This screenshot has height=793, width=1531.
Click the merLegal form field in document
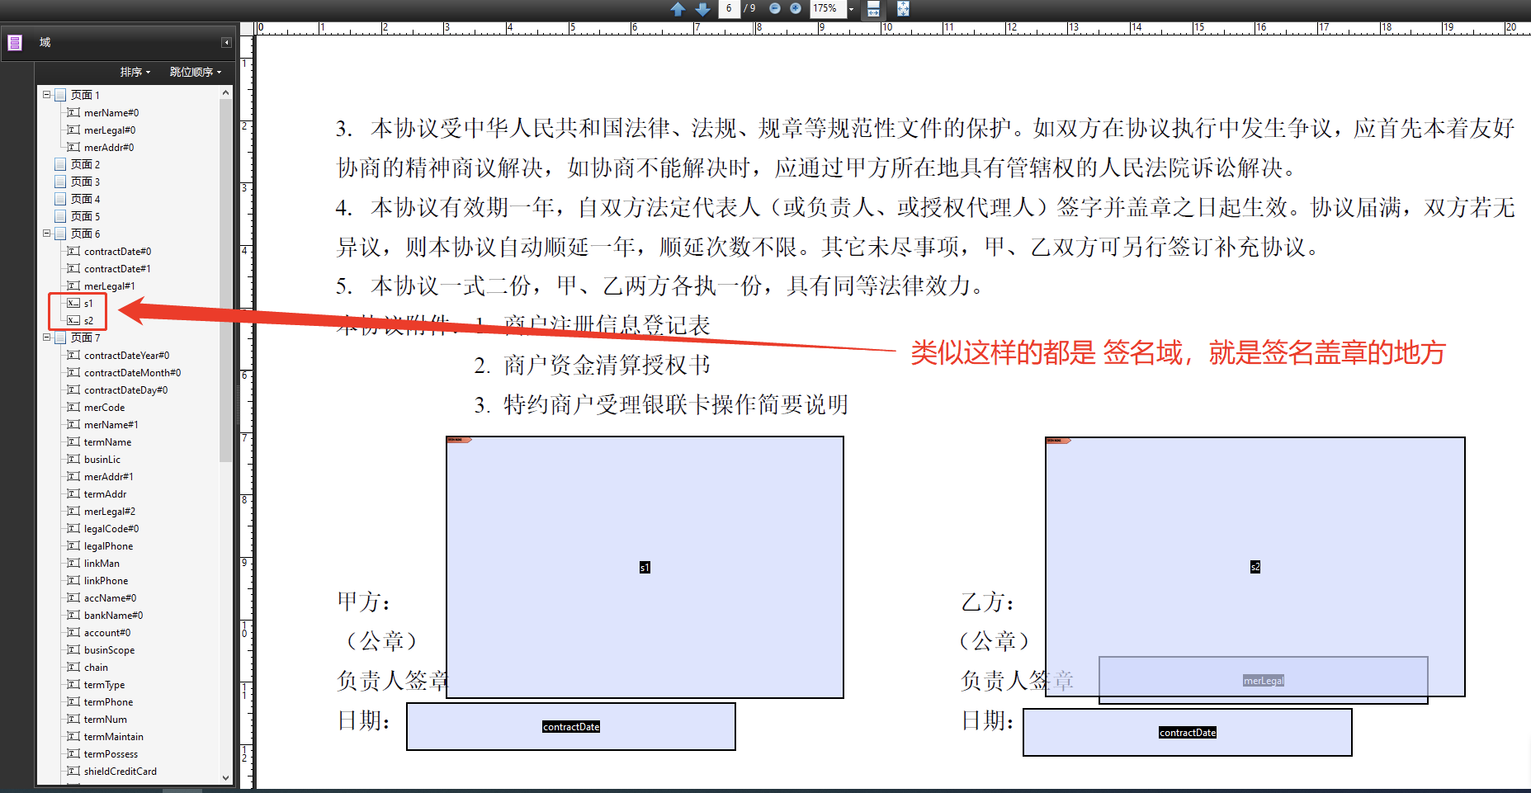coord(1263,681)
